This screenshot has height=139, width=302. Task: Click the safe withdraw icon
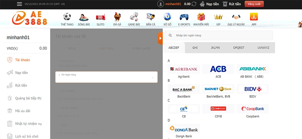[225, 4]
